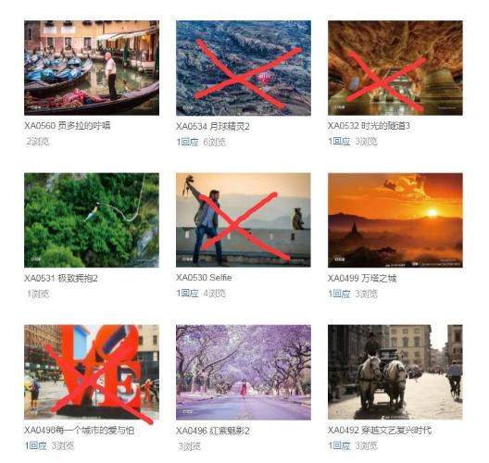Open the XA0499 sunset pagoda thumbnail

point(395,220)
